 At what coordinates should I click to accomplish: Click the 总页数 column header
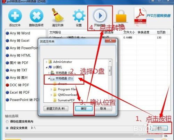click(161, 32)
